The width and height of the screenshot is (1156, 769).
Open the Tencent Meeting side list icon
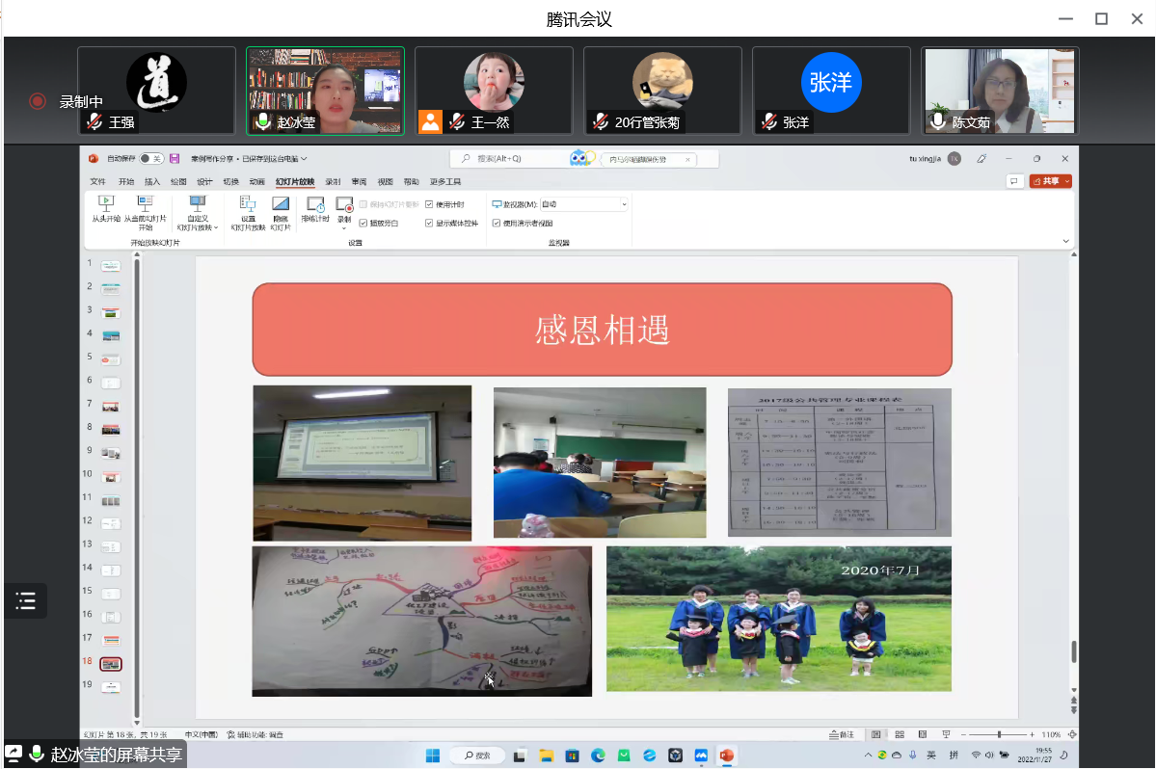pos(26,601)
